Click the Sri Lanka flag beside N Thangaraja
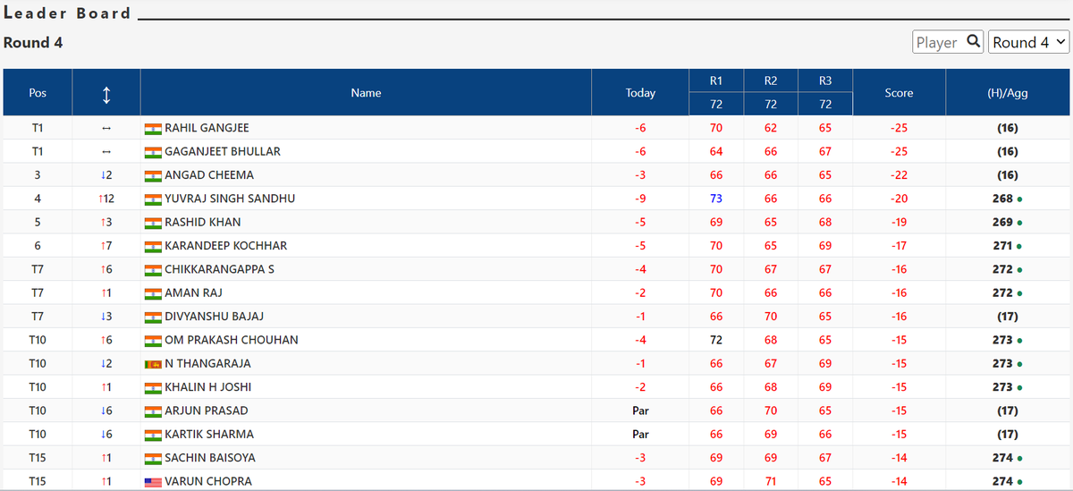 point(153,364)
